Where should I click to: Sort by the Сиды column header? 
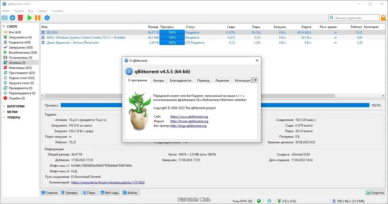click(223, 27)
